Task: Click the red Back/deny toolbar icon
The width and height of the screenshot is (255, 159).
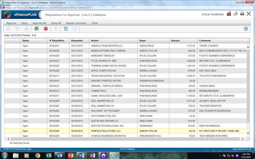Action: coord(46,29)
